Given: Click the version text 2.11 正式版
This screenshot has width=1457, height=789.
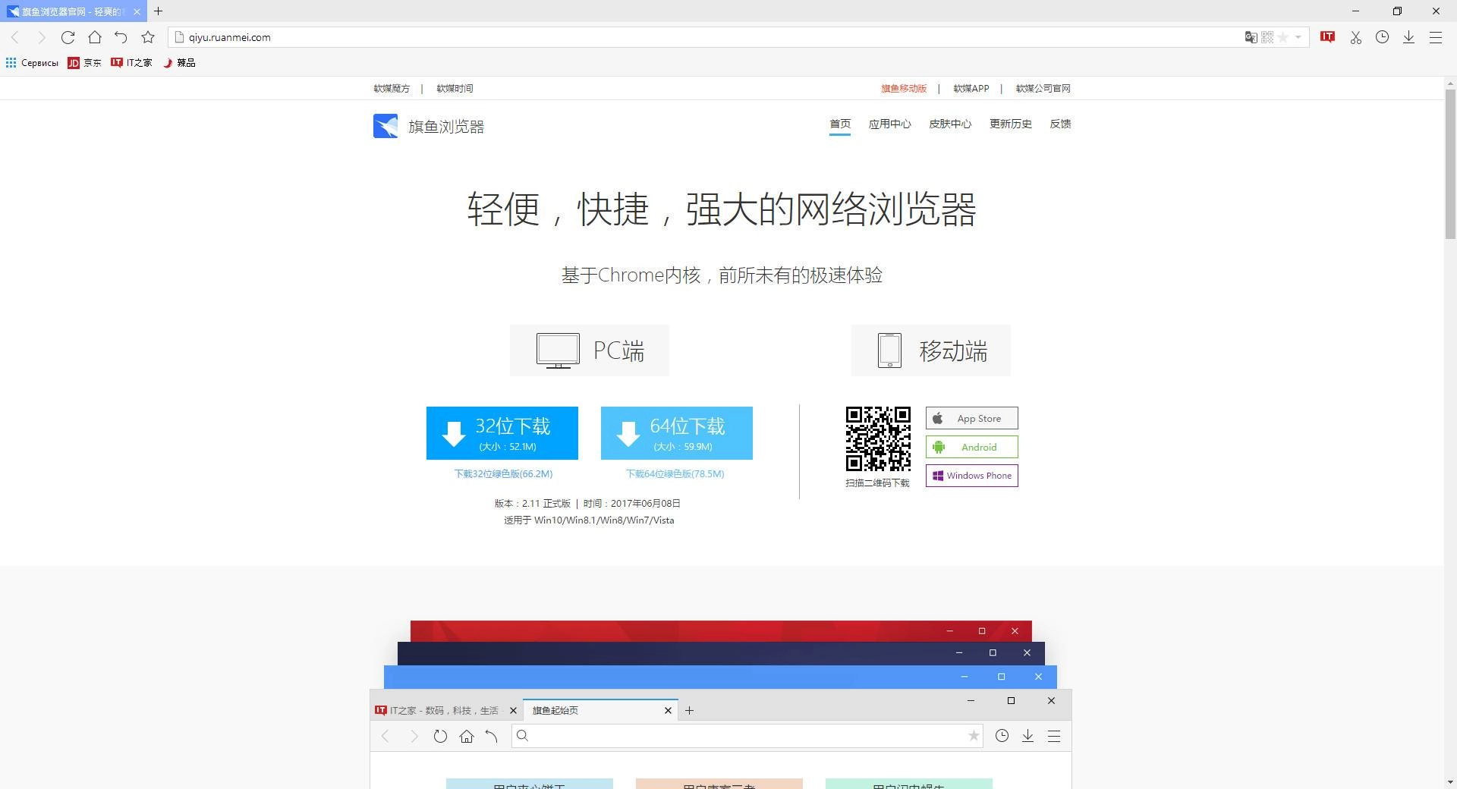Looking at the screenshot, I should pyautogui.click(x=546, y=503).
